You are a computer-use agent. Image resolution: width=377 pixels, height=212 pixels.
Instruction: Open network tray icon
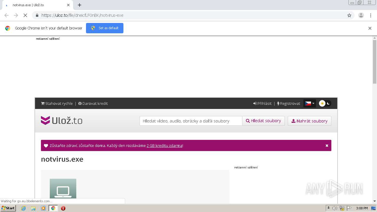click(x=342, y=208)
